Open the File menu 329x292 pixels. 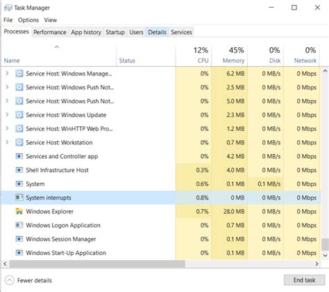click(8, 20)
